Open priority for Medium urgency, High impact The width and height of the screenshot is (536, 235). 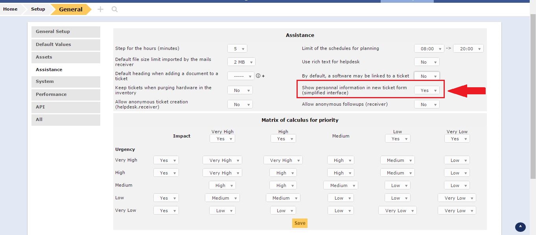point(283,185)
